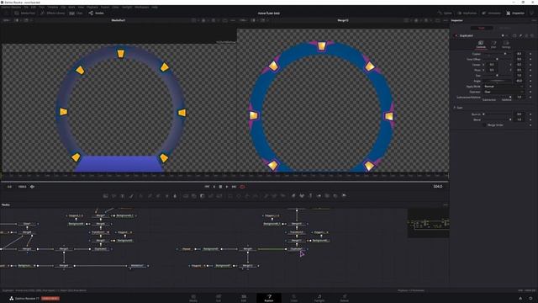Open Inspector panel options menu
The width and height of the screenshot is (538, 303).
click(x=534, y=20)
